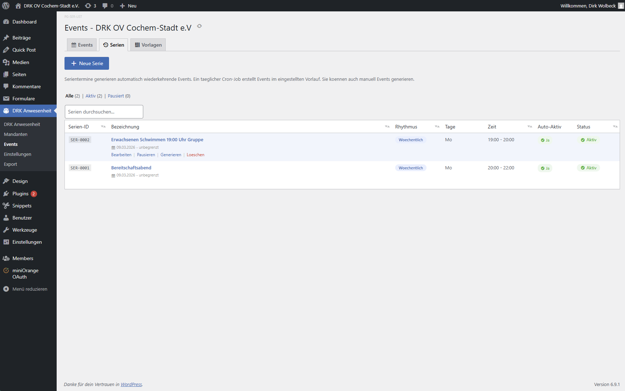Sort the table by the Rhythmus column arrows
The height and width of the screenshot is (391, 625).
click(437, 127)
